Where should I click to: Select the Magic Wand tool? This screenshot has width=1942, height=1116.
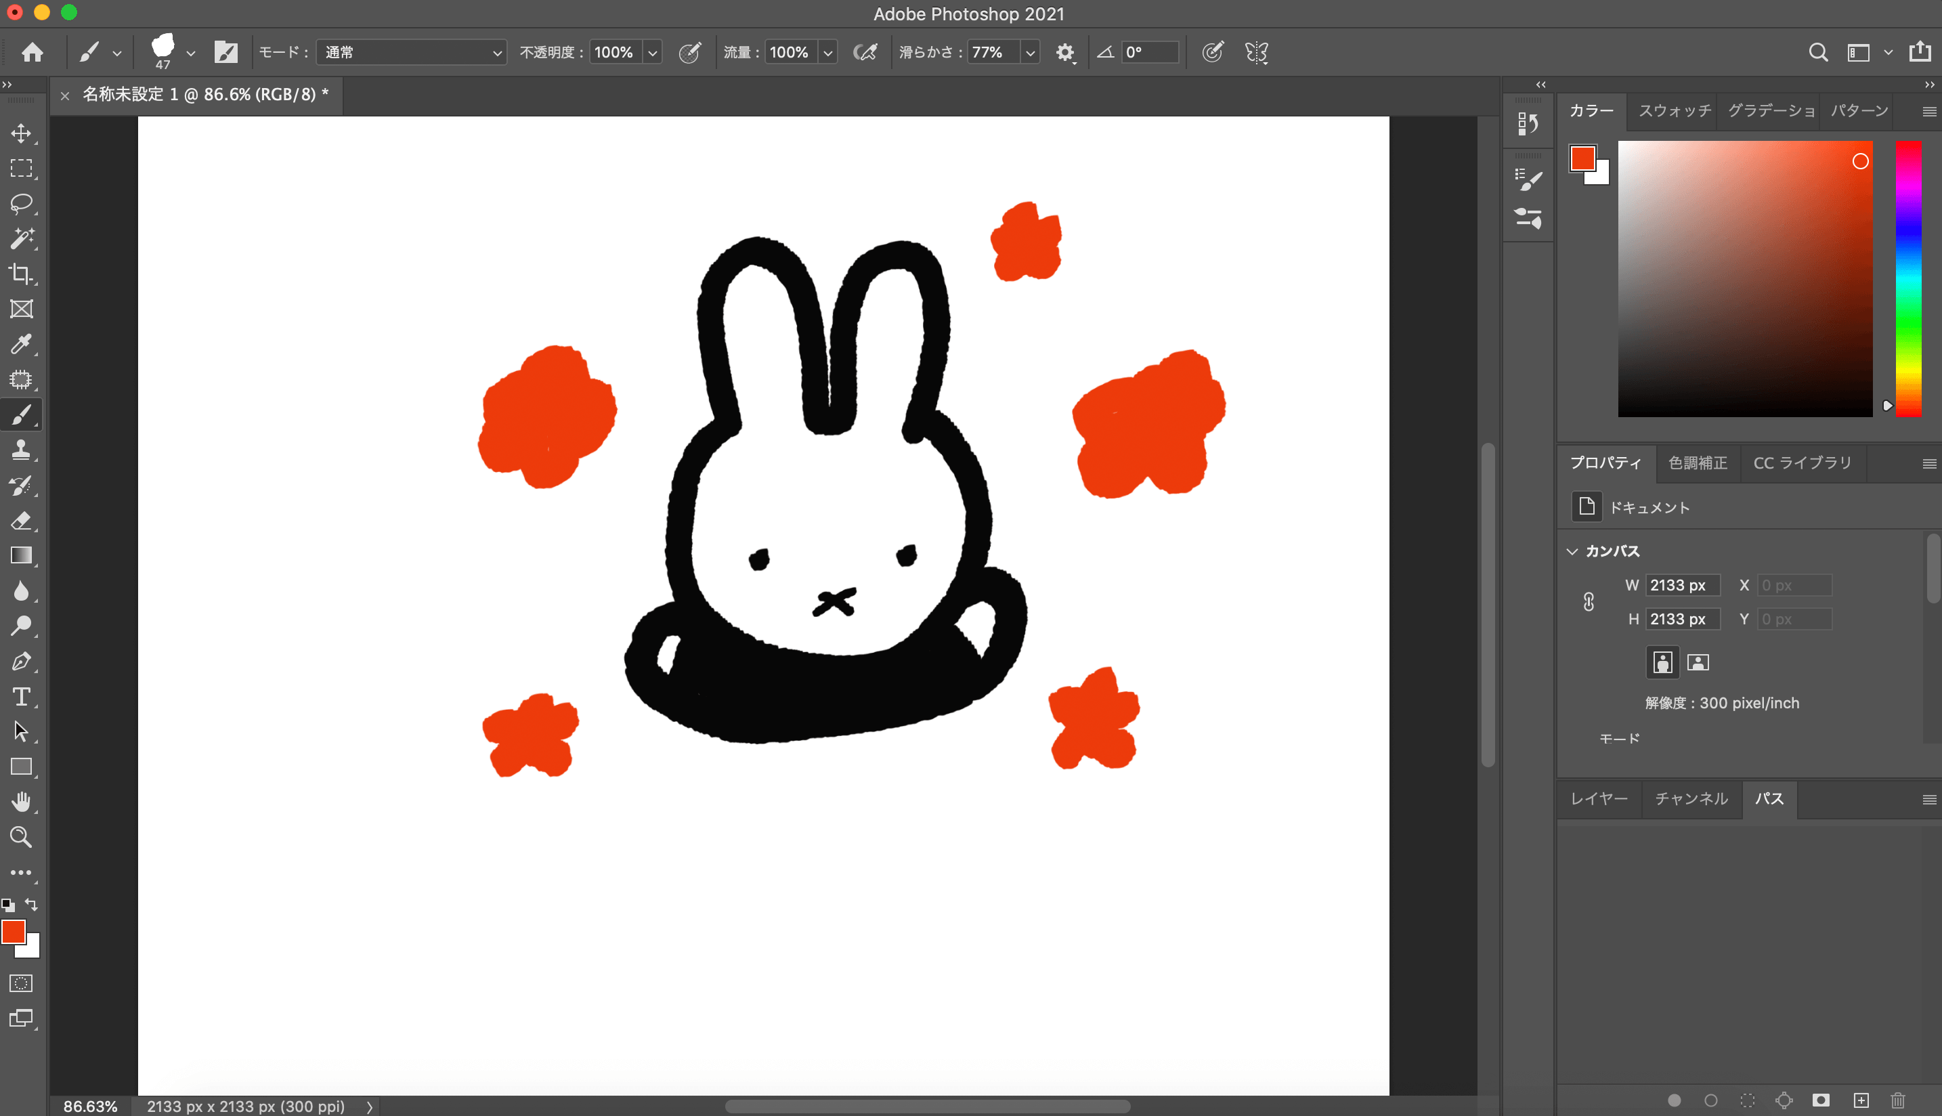pyautogui.click(x=22, y=239)
